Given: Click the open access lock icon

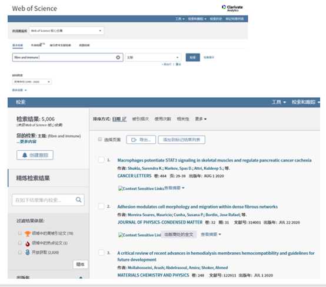Looking at the screenshot, I should 28,252.
